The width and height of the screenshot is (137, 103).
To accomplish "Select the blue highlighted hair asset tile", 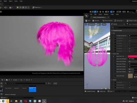I will (33, 89).
